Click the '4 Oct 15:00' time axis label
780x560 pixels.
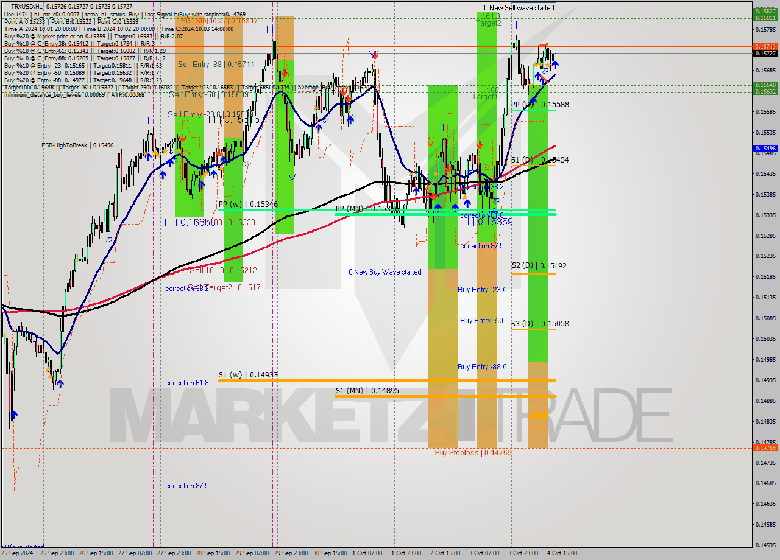pyautogui.click(x=561, y=553)
